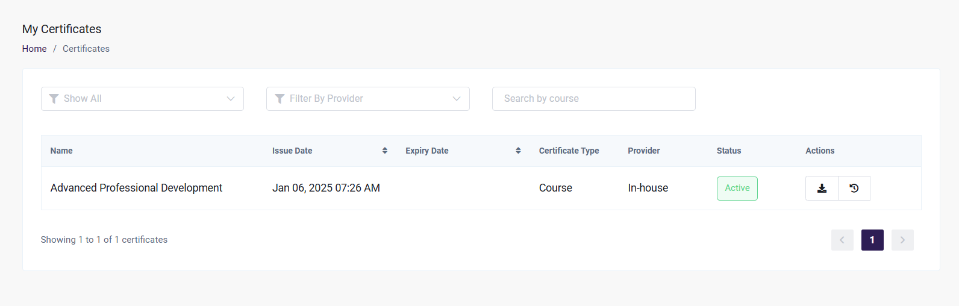Screen dimensions: 959x306
Task: Click the Active status badge
Action: coord(737,188)
